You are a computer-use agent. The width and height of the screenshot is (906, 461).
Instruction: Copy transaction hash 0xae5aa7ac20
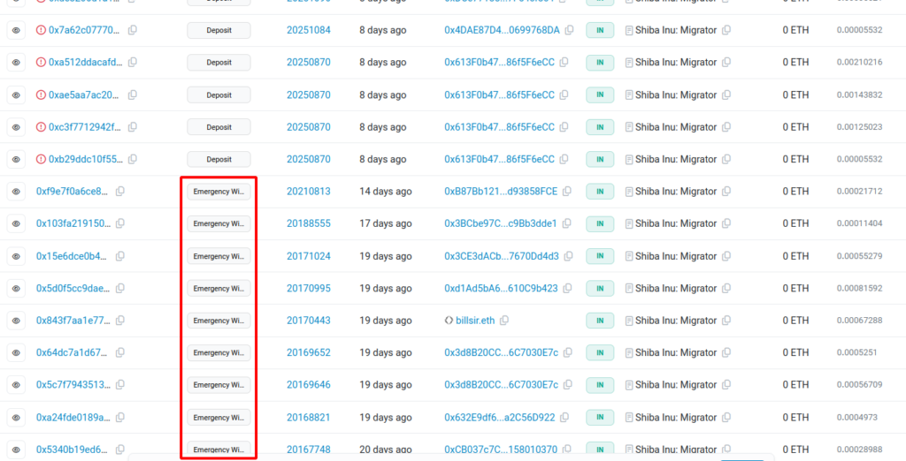coord(133,94)
